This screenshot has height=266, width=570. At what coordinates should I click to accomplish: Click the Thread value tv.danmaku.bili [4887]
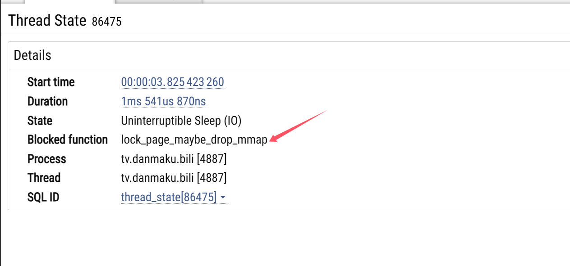[174, 178]
